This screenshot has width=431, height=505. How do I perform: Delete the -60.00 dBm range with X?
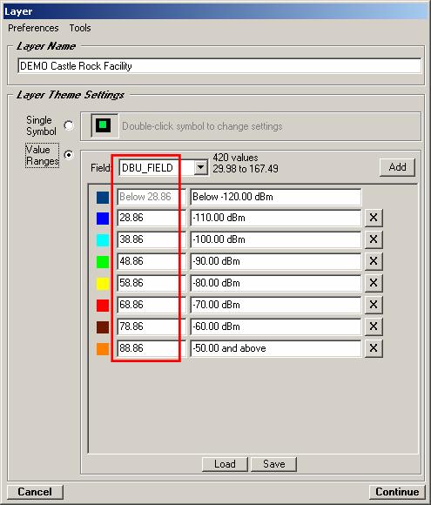(x=374, y=327)
